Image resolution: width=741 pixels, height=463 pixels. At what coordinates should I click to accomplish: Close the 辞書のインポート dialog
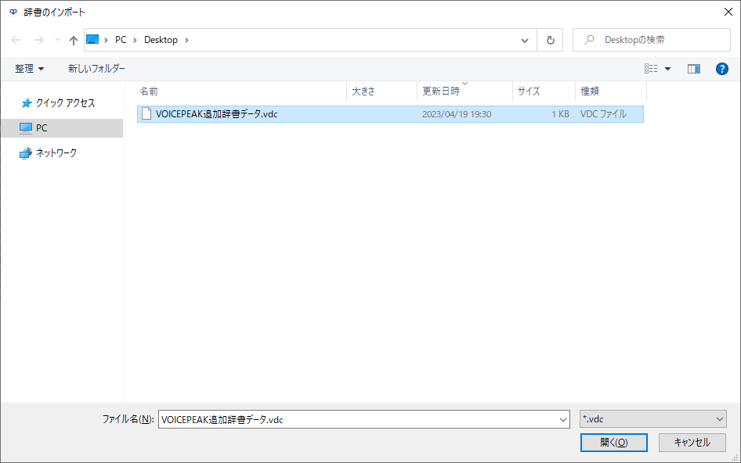coord(728,12)
